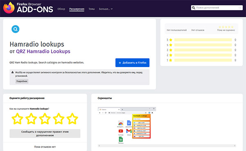Viewport: 246px width, 151px height.
Task: Rate the extension three stars
Action: pyautogui.click(x=45, y=119)
